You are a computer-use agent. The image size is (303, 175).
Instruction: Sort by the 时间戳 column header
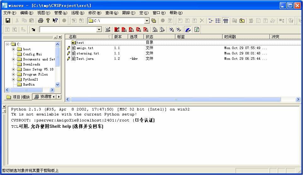coord(246,37)
